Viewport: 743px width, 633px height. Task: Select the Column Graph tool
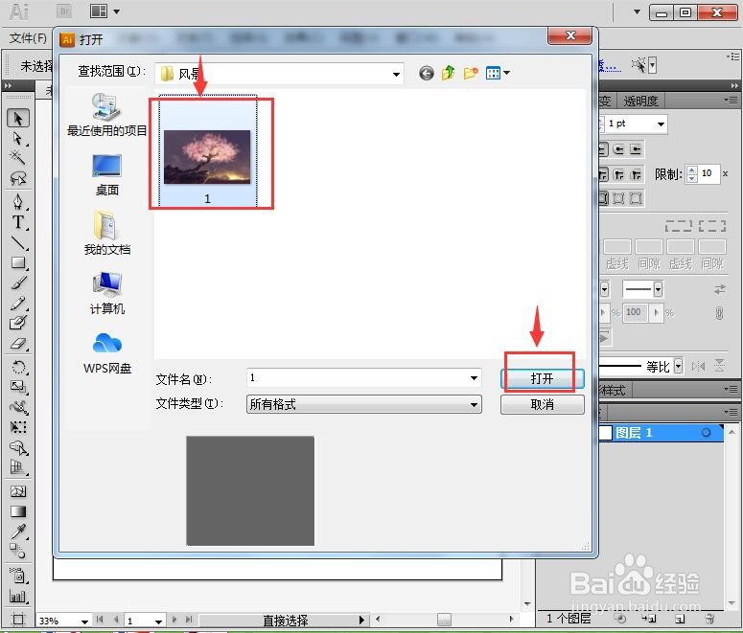click(18, 596)
